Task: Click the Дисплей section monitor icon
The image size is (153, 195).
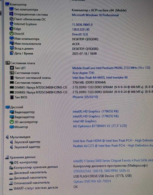Action: pos(8,107)
